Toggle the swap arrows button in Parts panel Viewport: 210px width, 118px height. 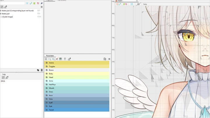coord(2,7)
